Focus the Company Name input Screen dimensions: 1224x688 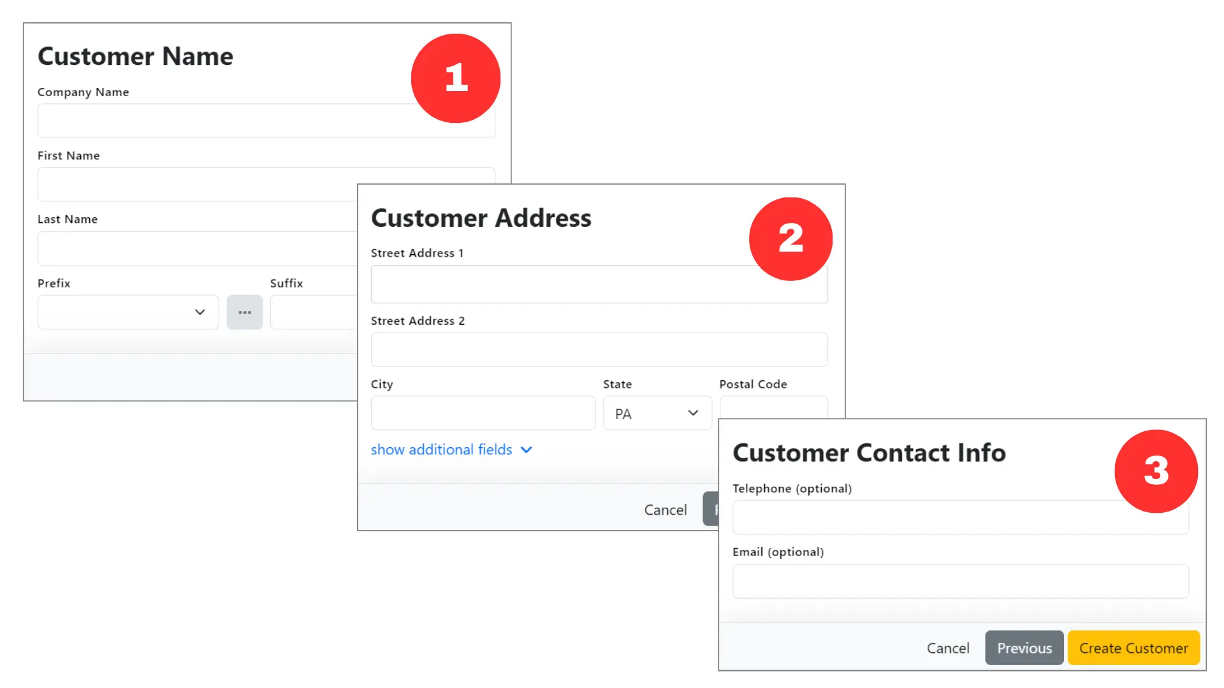pos(266,120)
